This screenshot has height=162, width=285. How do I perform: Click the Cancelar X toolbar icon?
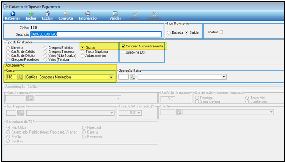[x=154, y=14]
